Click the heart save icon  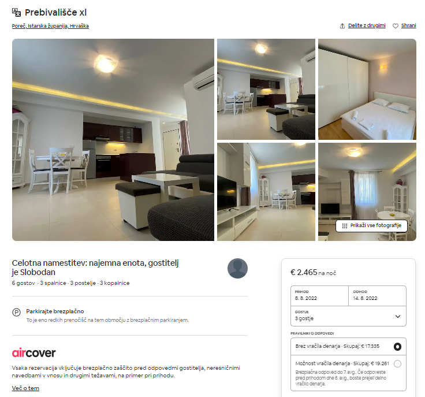coord(396,26)
